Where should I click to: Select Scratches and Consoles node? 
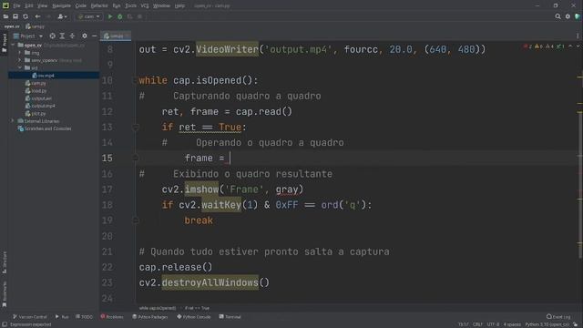tap(47, 128)
